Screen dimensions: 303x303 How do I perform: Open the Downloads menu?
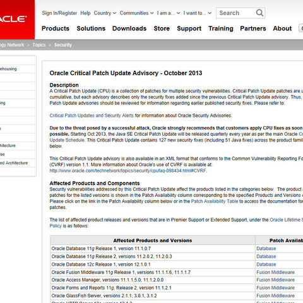coord(129,28)
